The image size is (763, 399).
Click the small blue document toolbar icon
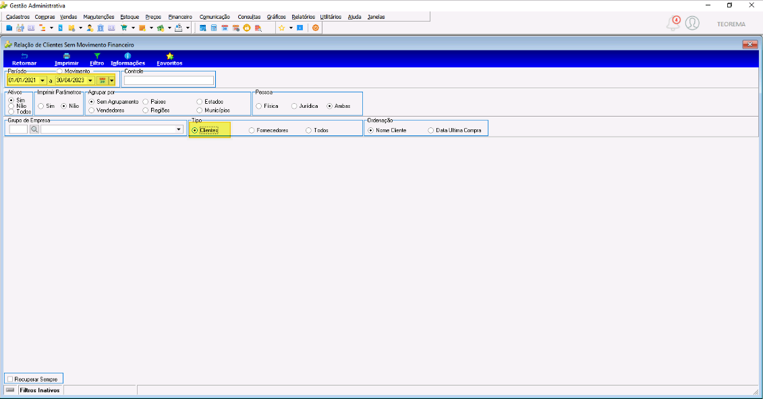click(60, 28)
